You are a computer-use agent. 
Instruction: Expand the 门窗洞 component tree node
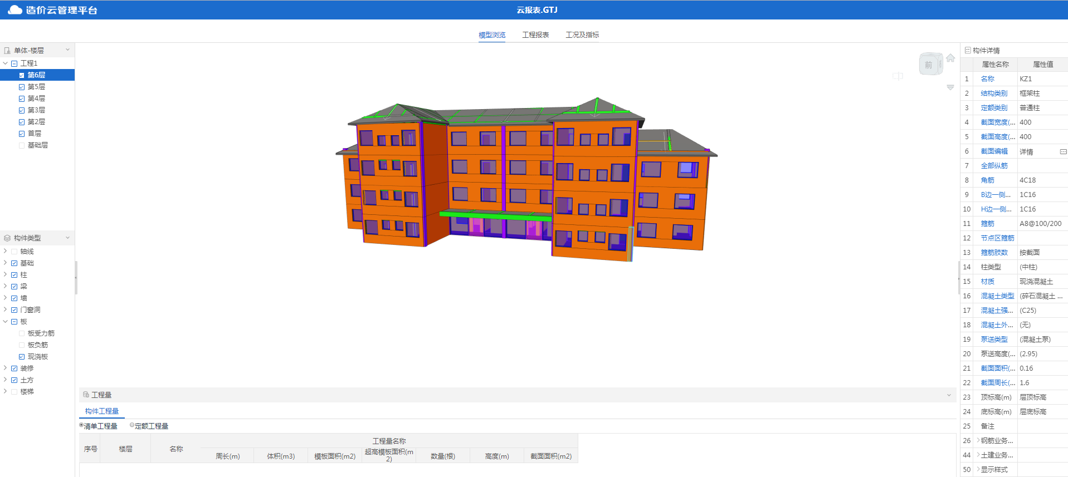tap(6, 309)
